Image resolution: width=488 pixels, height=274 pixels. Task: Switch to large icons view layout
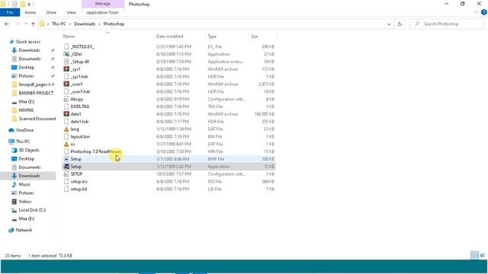(x=483, y=256)
